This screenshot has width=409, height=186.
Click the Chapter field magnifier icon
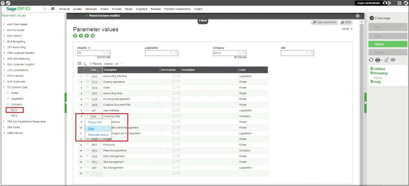tap(103, 53)
